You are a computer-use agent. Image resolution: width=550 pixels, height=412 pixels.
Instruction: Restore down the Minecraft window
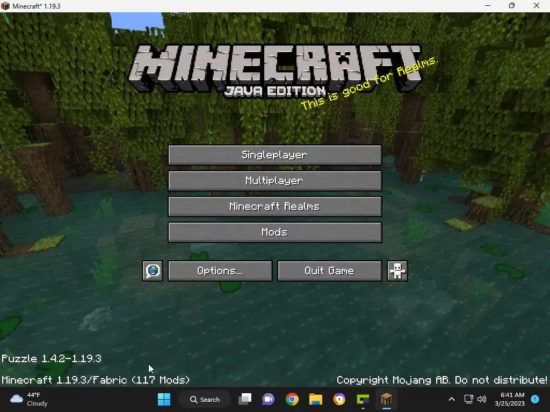click(512, 6)
